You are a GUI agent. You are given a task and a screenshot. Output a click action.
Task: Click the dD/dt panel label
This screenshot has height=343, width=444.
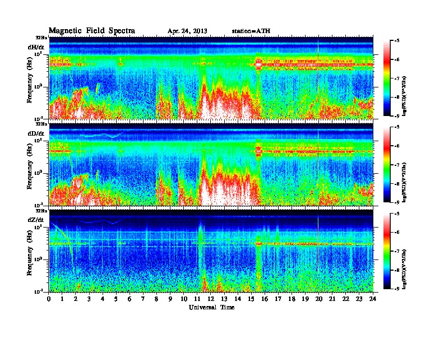tap(36, 133)
